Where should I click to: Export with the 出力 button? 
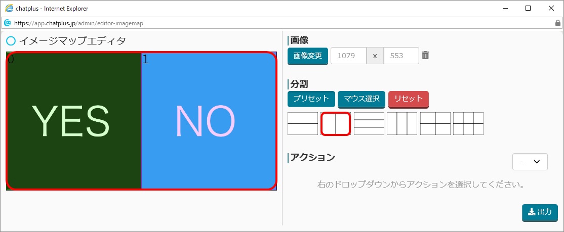point(540,212)
